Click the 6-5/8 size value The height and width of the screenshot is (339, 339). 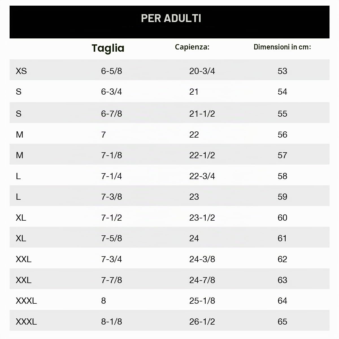[x=112, y=71]
